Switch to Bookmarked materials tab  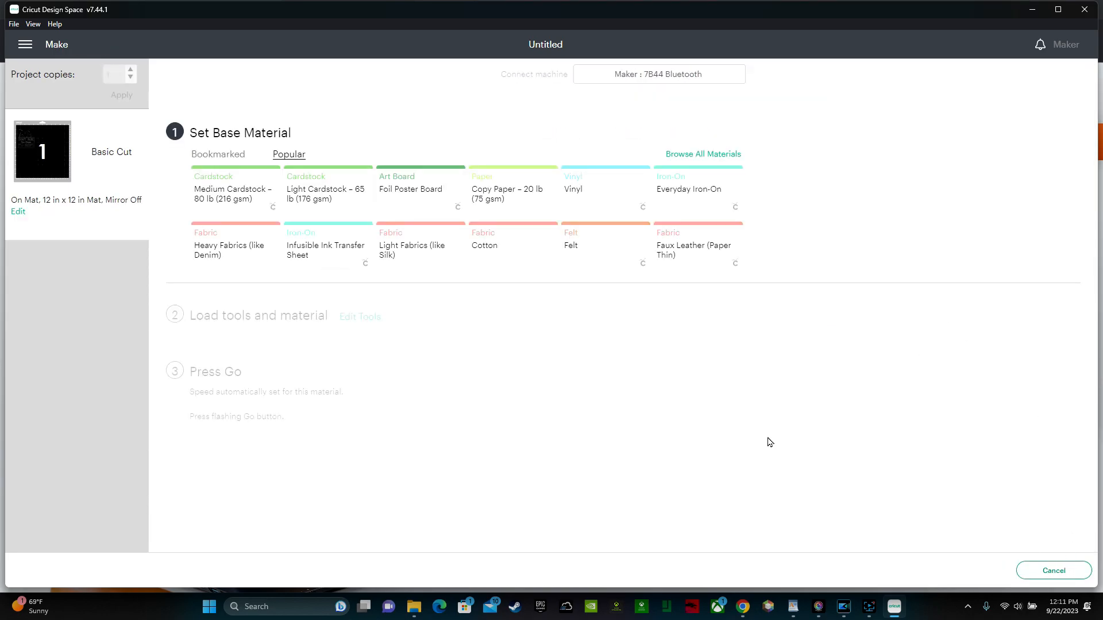[218, 154]
